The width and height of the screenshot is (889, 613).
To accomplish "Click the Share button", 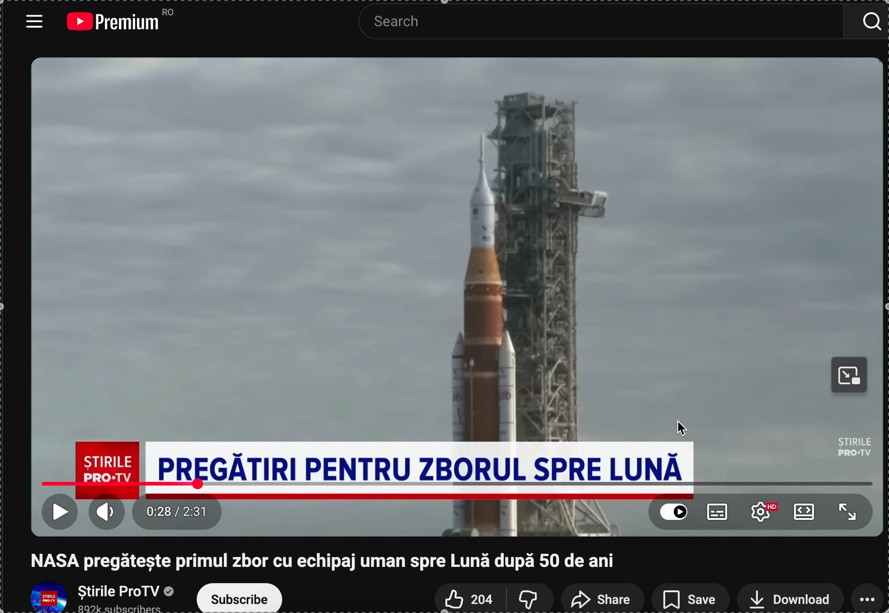I will [x=601, y=599].
